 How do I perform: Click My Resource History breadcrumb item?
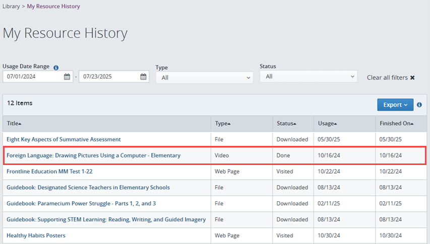53,7
